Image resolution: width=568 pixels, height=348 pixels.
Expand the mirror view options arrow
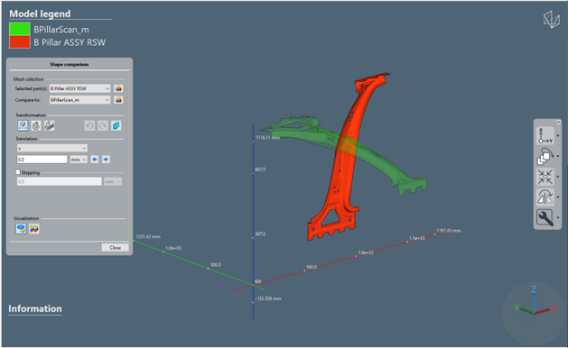click(558, 197)
